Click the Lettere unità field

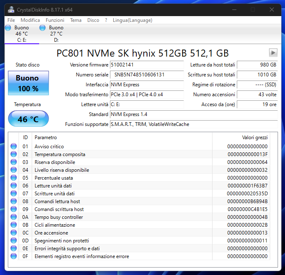pos(147,104)
